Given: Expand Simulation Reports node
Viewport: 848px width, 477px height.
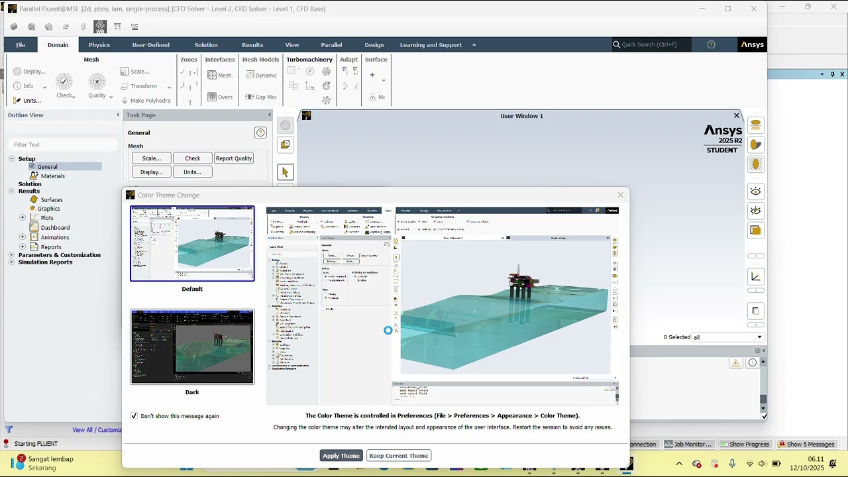Looking at the screenshot, I should tap(12, 262).
